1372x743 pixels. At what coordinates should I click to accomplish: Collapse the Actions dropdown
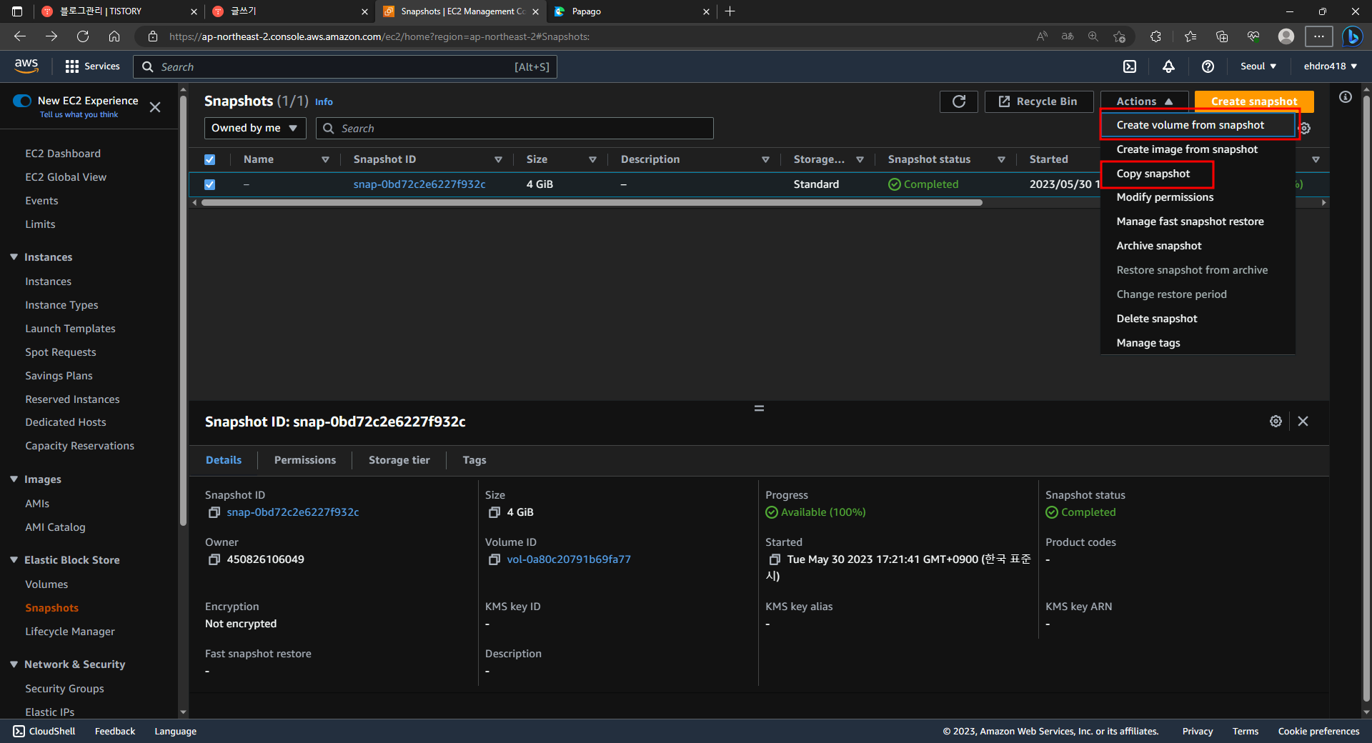tap(1144, 101)
